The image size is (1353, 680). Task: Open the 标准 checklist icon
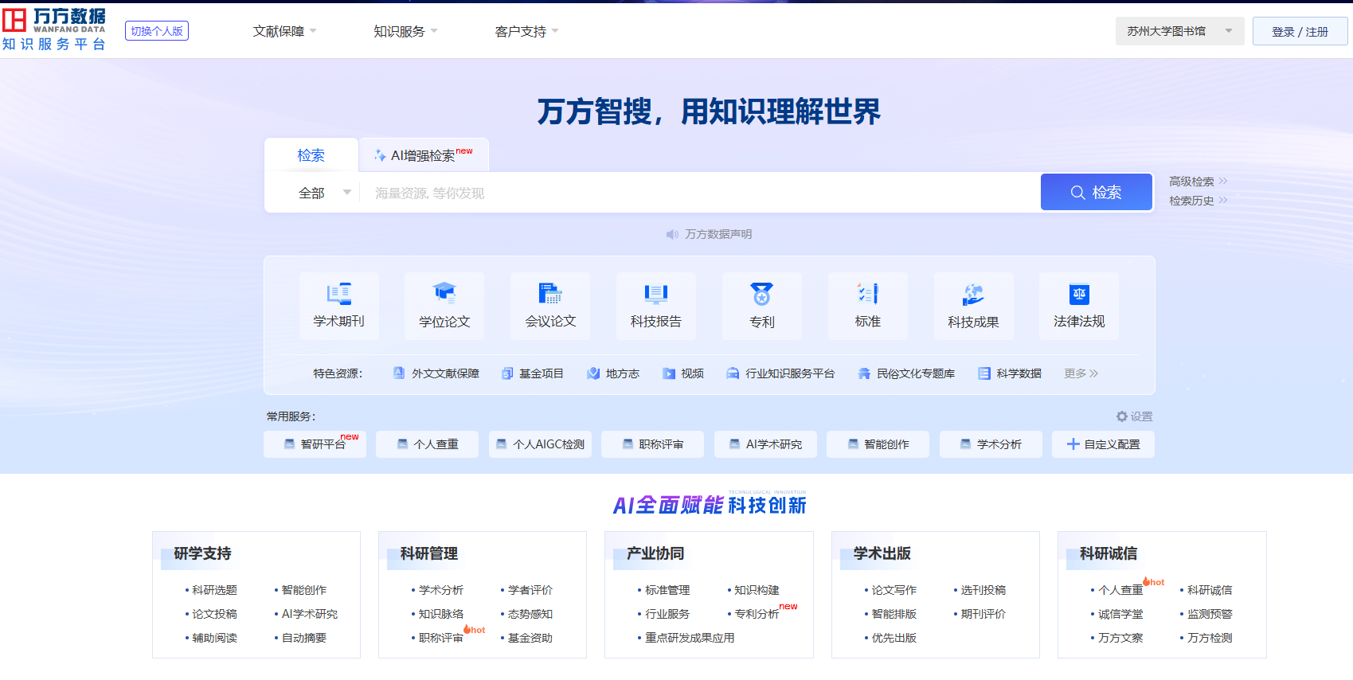[867, 295]
